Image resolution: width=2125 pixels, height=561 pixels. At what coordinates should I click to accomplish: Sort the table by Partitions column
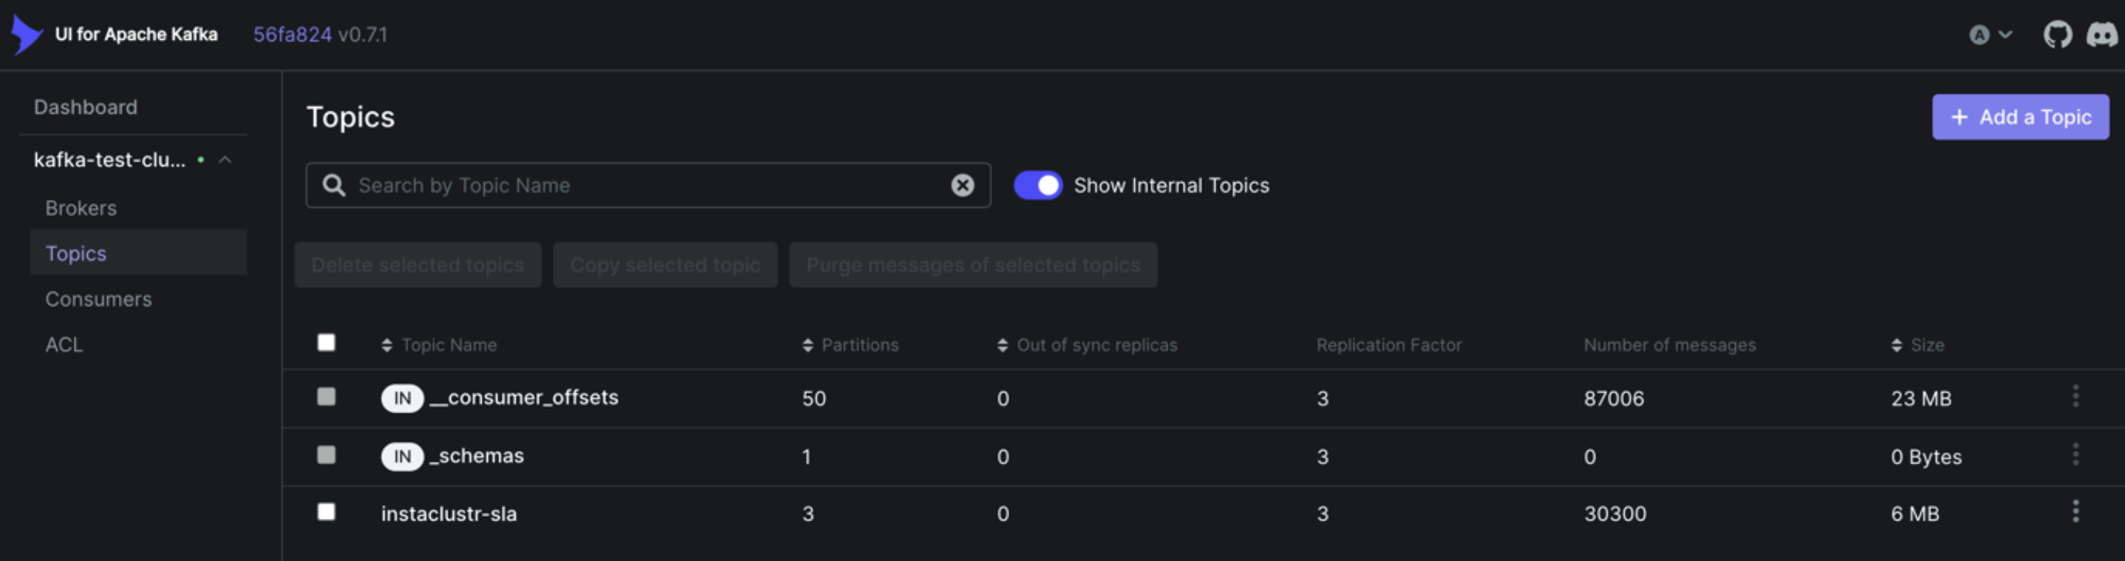807,345
